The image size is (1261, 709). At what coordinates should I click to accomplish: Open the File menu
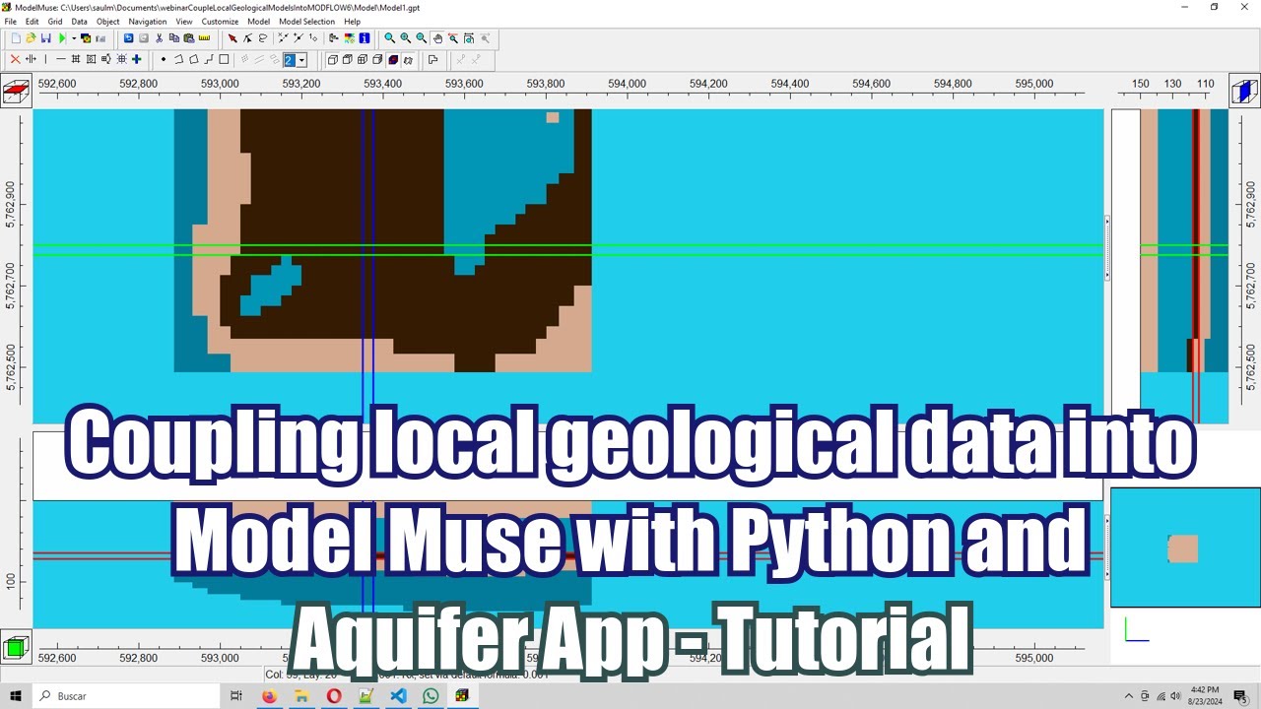(11, 21)
